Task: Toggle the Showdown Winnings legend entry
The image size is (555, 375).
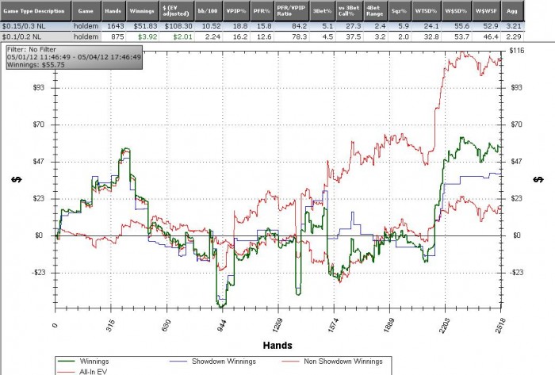Action: [x=212, y=362]
